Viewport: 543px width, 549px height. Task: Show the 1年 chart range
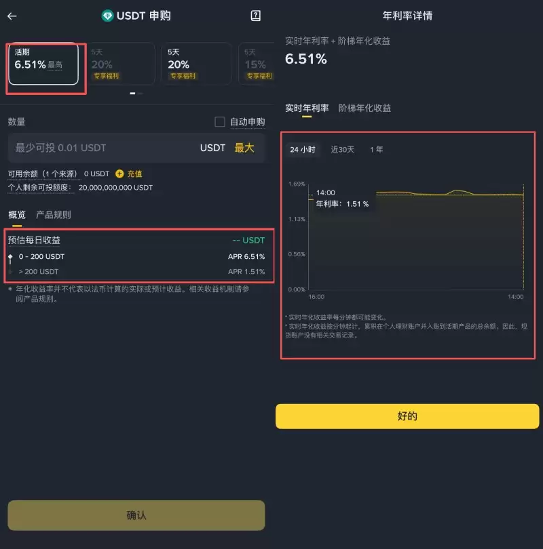point(376,150)
